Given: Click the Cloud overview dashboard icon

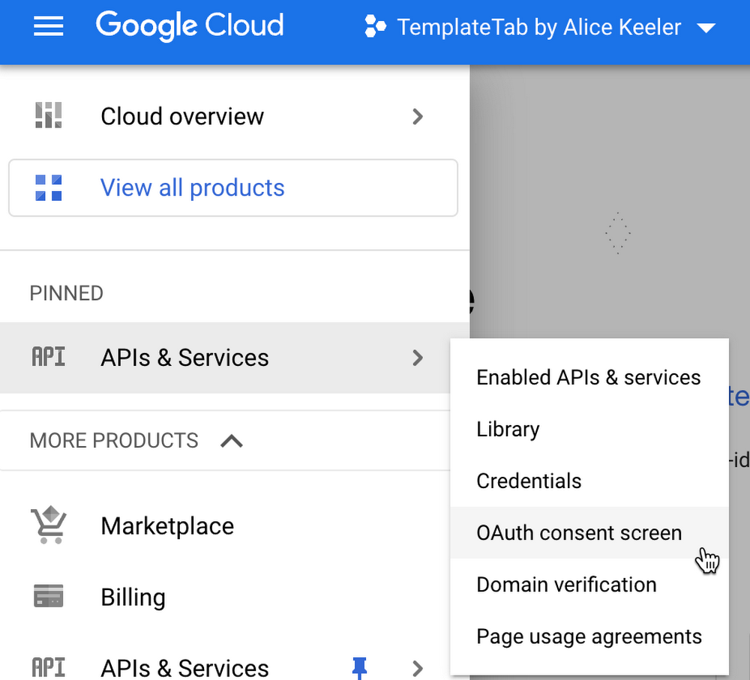Looking at the screenshot, I should tap(49, 116).
